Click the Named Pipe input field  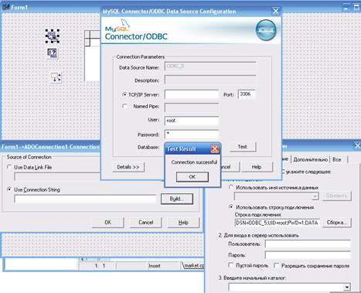[x=192, y=107]
